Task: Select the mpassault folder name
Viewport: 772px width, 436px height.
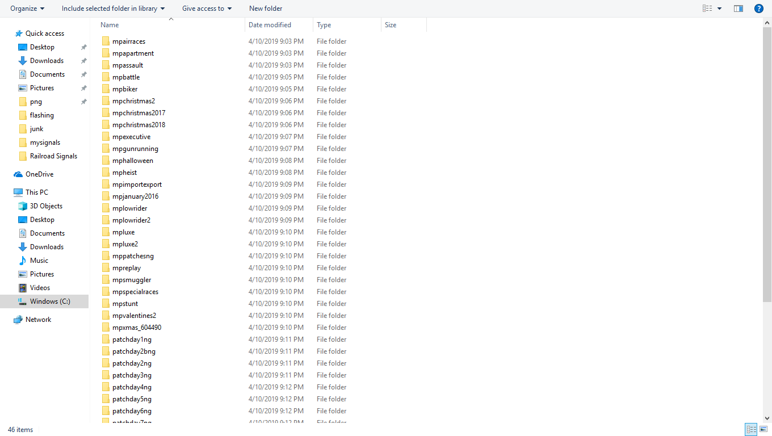Action: click(128, 65)
